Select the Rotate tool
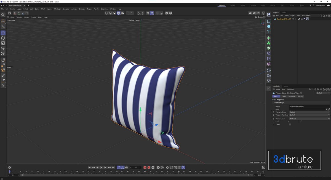Screen dimensions: 331x180 point(3,38)
